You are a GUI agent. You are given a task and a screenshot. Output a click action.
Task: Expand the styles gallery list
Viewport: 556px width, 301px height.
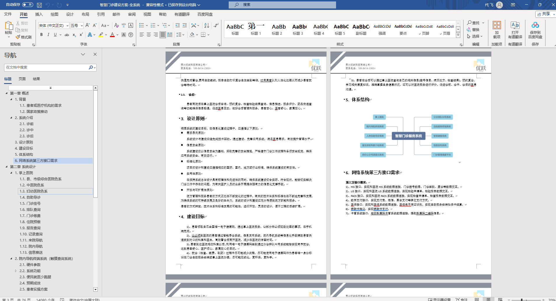tap(458, 35)
